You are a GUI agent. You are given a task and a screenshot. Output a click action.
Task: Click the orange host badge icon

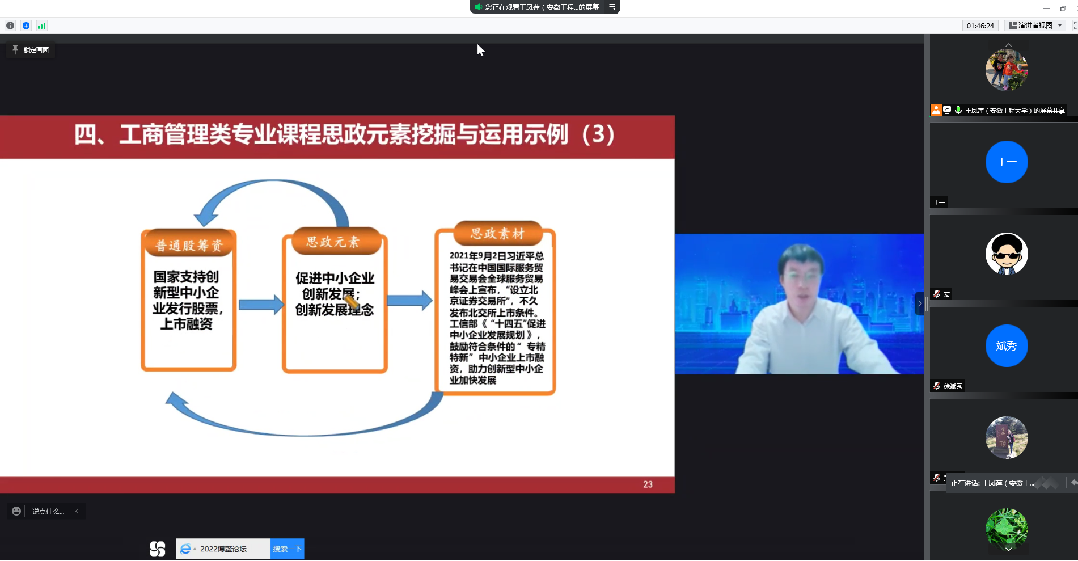point(936,110)
